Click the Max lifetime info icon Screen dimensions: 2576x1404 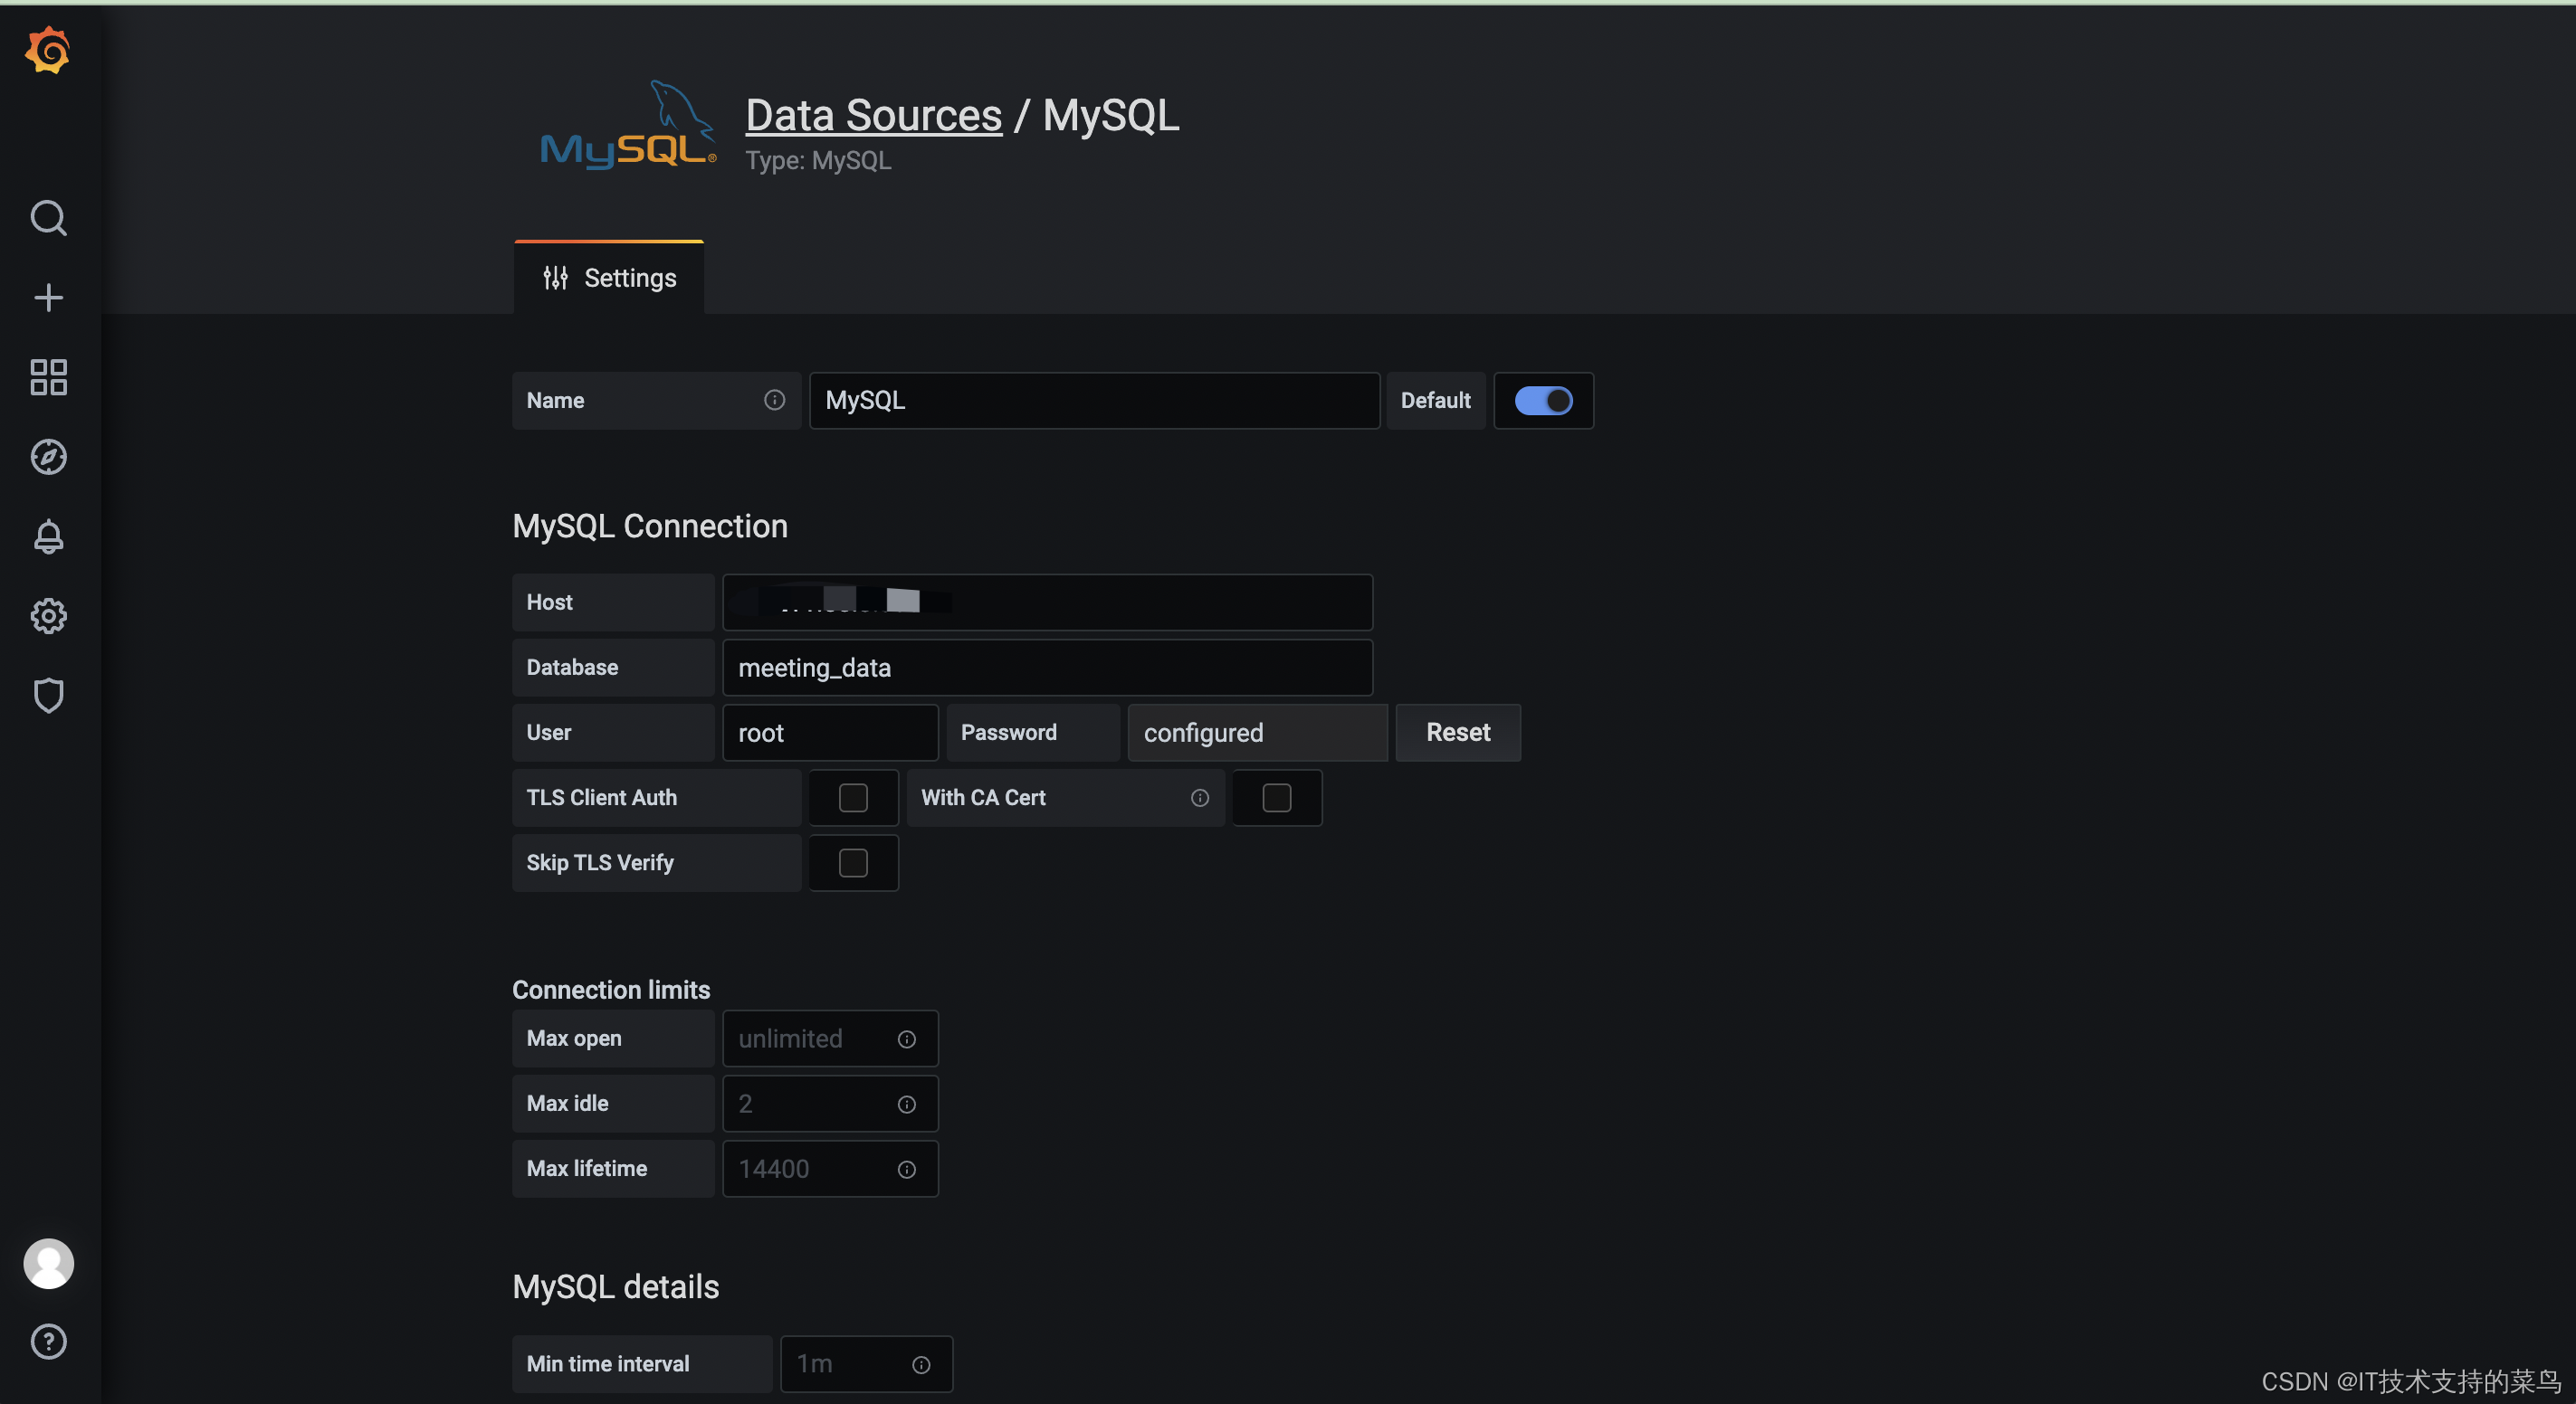[906, 1169]
